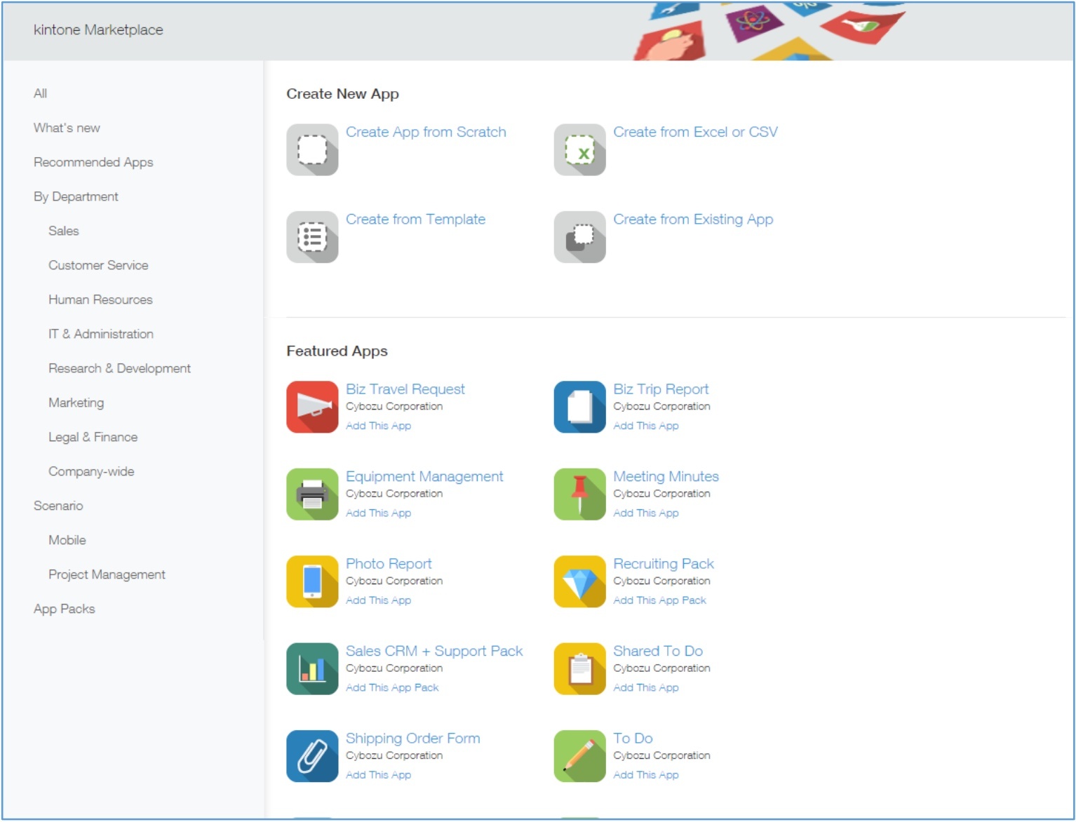The height and width of the screenshot is (822, 1076).
Task: Click the kintone Marketplace header title
Action: pos(98,30)
